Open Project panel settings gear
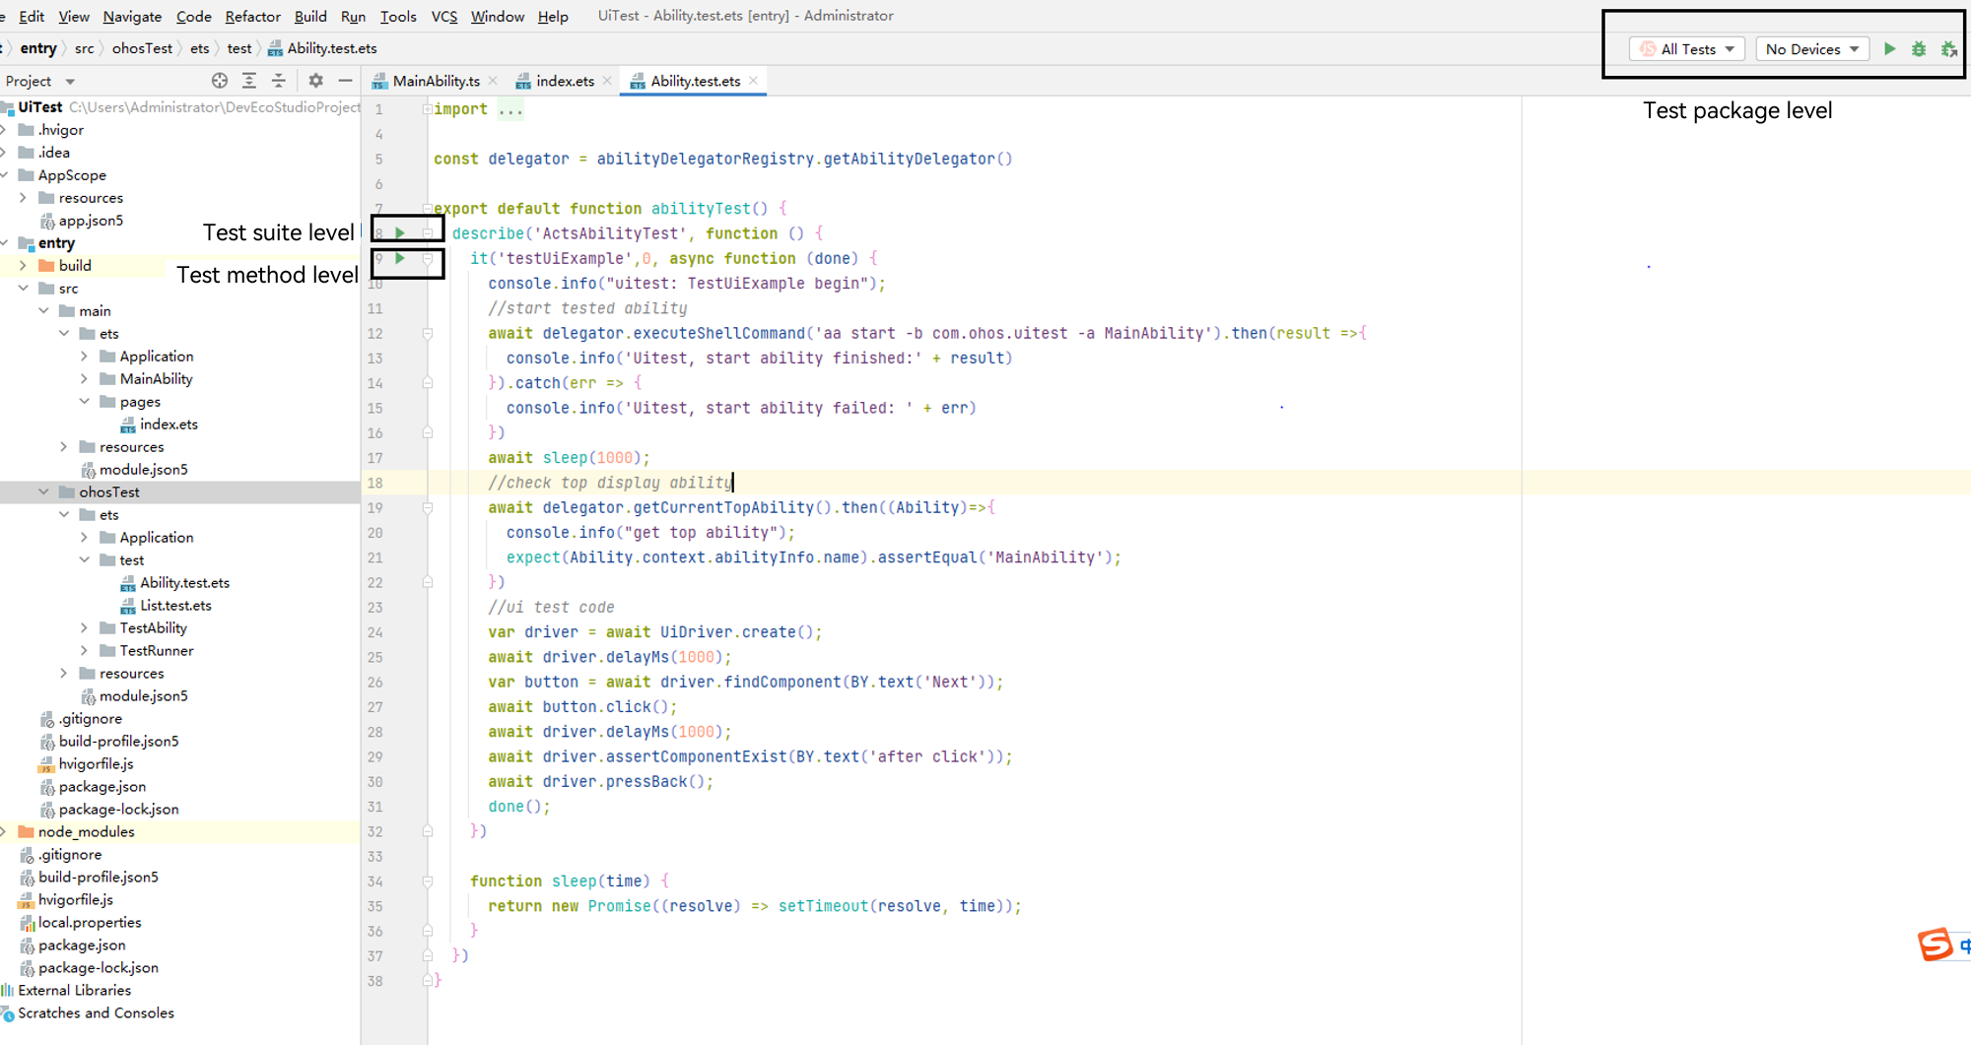This screenshot has width=1971, height=1045. 314,81
